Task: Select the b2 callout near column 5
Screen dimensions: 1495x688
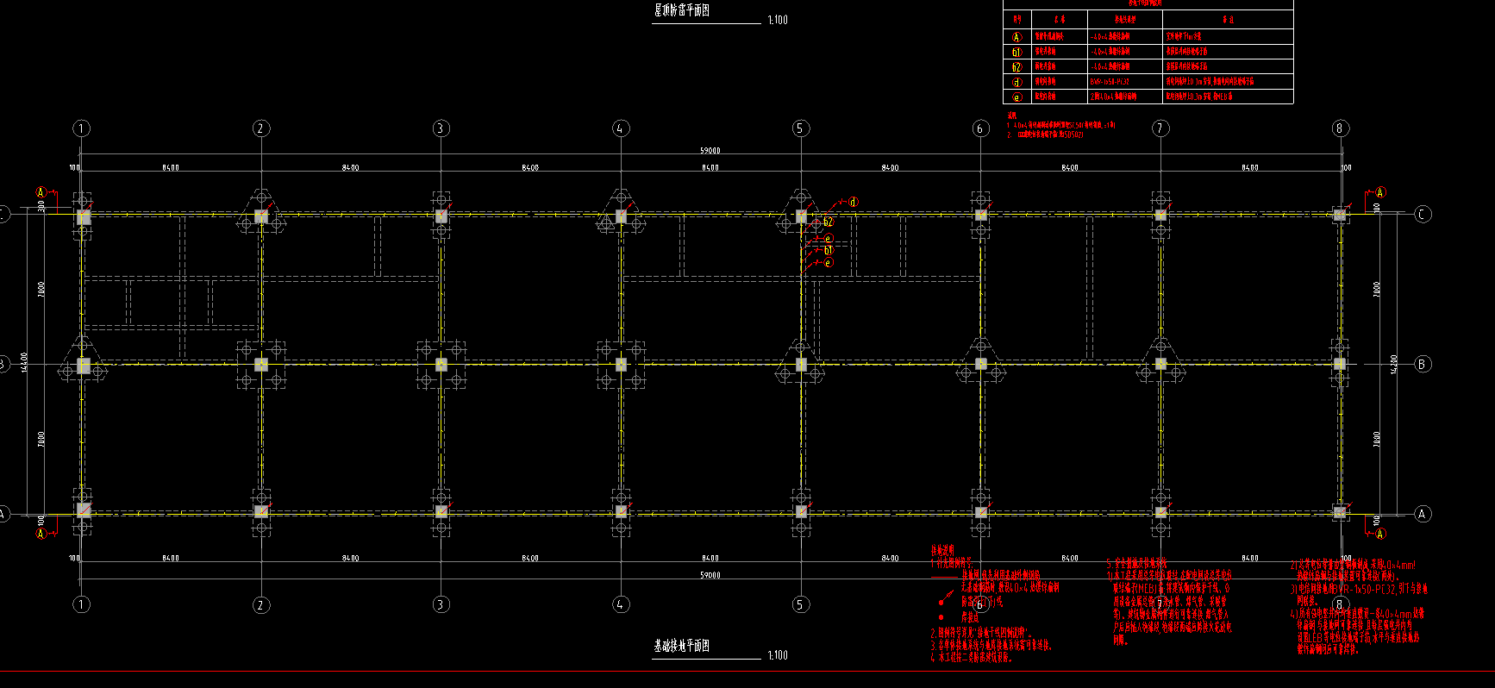Action: pos(829,222)
